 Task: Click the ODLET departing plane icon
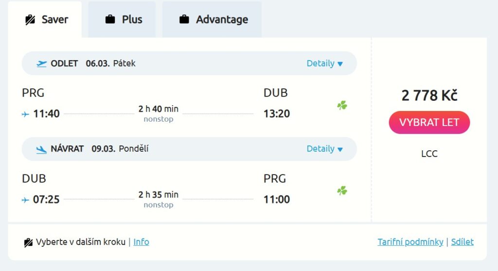42,64
